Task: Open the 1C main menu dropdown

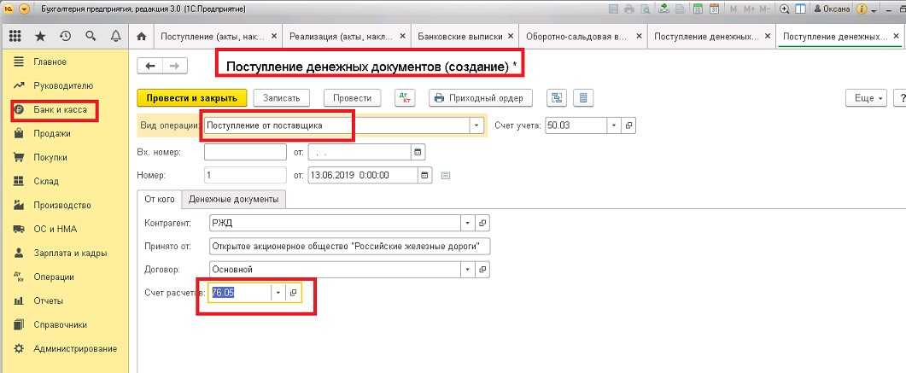Action: 24,9
